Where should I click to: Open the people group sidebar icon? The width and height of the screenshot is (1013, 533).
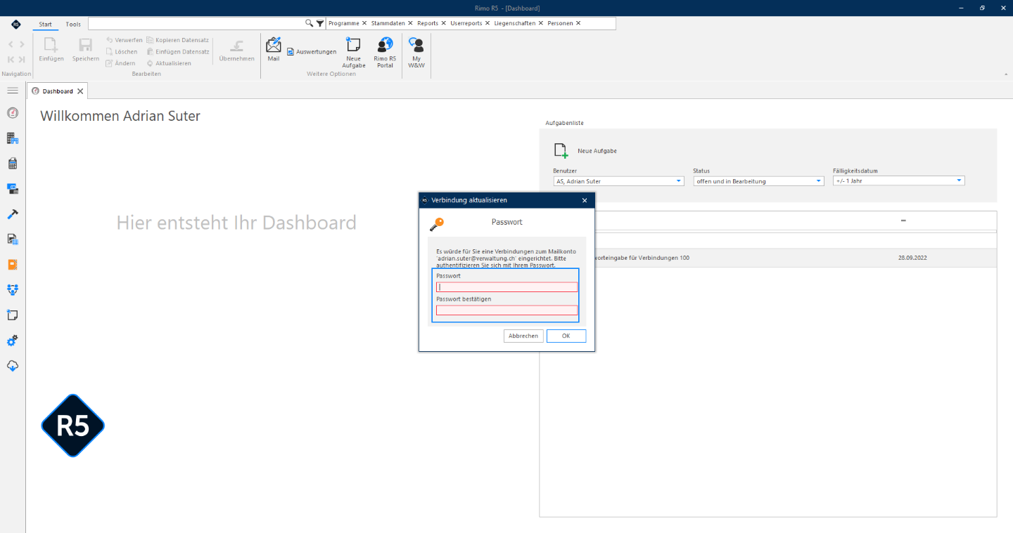[12, 290]
